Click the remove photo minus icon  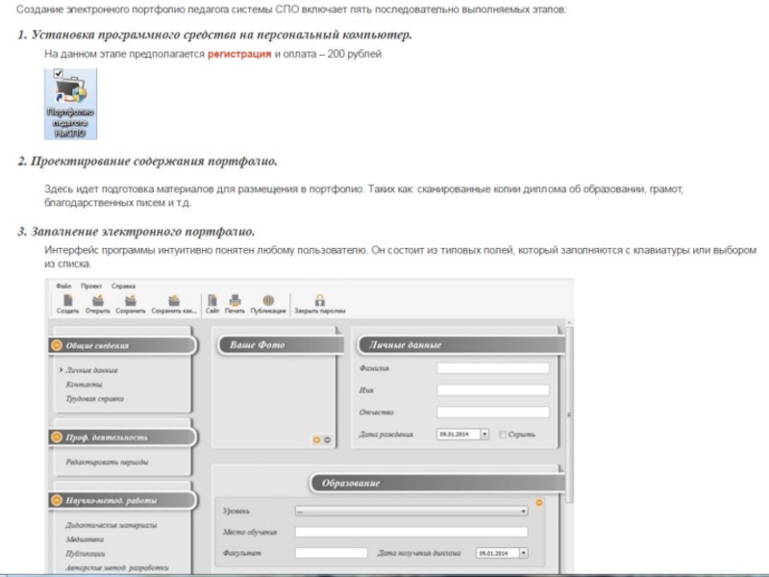(x=327, y=439)
